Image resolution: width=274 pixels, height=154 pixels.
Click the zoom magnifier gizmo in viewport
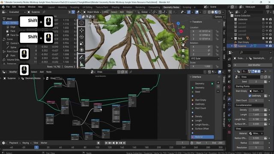tap(183, 39)
